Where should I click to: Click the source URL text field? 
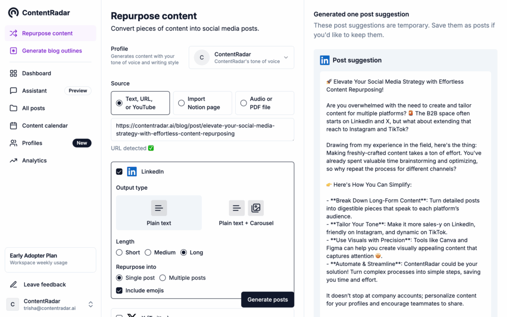pos(202,129)
